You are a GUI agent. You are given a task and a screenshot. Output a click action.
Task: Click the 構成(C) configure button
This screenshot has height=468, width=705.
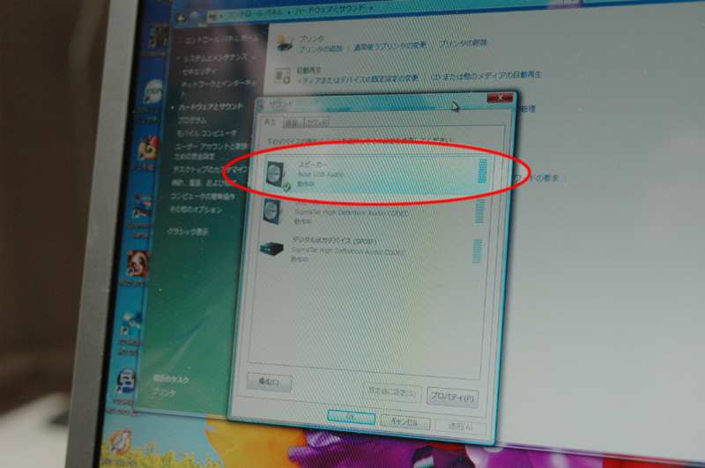click(269, 383)
